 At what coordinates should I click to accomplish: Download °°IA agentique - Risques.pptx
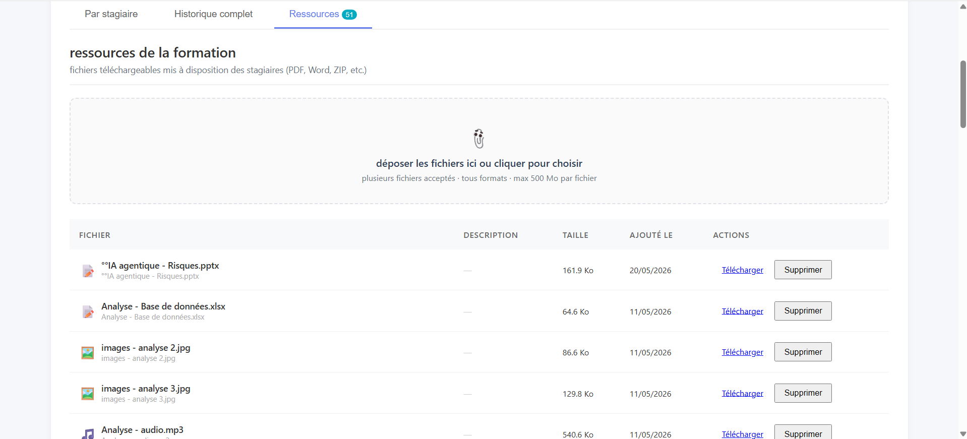(x=742, y=270)
